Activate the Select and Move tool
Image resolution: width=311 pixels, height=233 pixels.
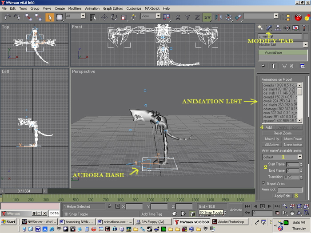pyautogui.click(x=104, y=17)
